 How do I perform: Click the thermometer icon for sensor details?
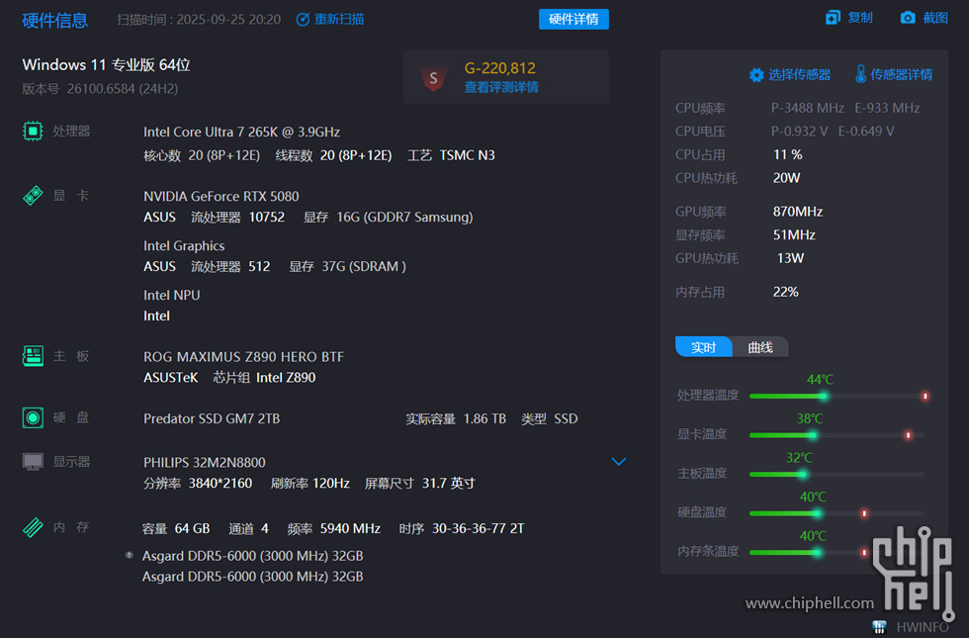(860, 75)
